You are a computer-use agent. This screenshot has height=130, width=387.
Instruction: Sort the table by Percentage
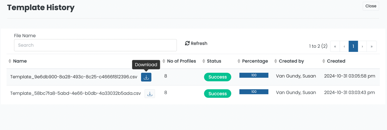[239, 61]
